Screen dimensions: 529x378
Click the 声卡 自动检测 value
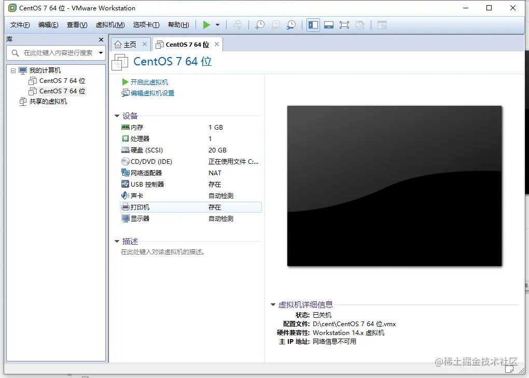(220, 195)
